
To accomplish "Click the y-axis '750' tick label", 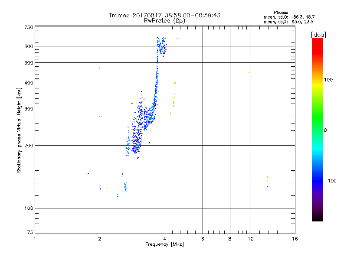I will tap(29, 27).
